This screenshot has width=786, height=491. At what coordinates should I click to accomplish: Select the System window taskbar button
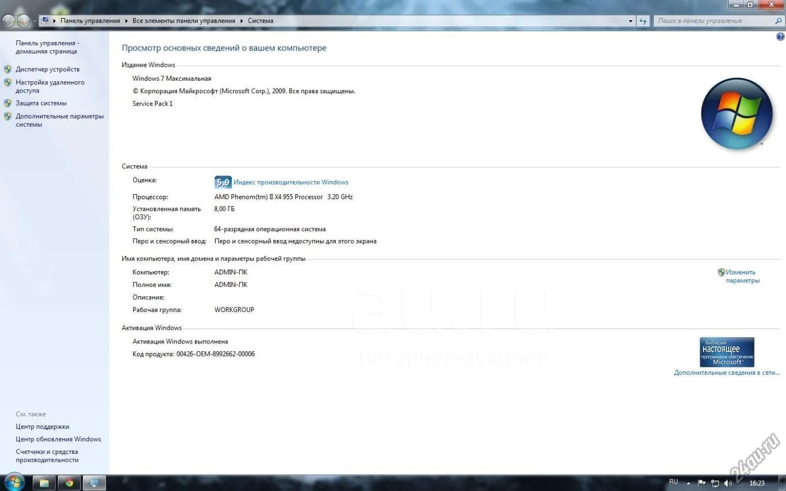(94, 483)
